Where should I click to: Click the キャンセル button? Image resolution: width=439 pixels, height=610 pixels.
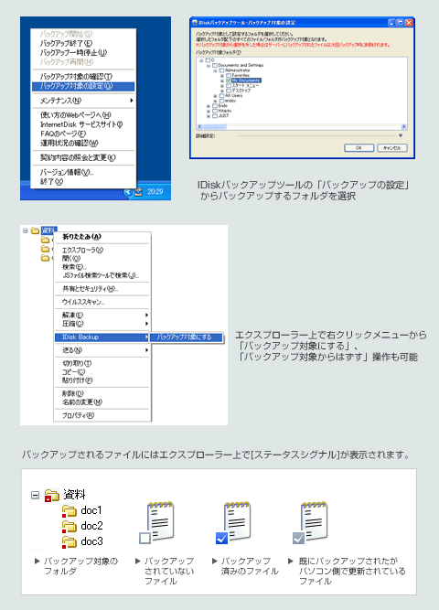(x=392, y=148)
